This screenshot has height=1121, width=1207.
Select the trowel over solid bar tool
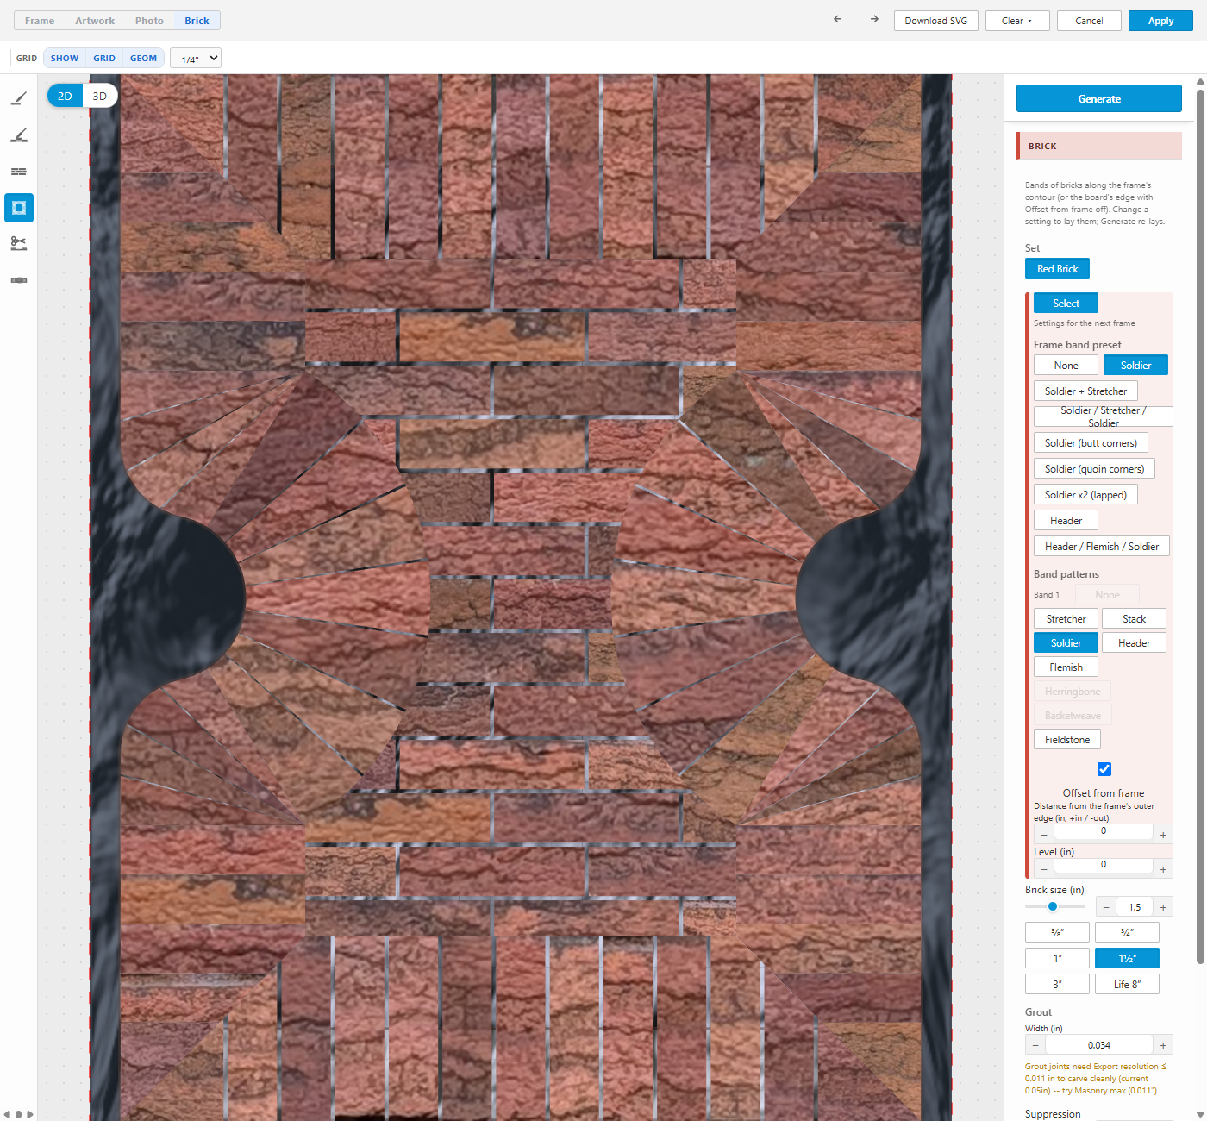pyautogui.click(x=19, y=99)
